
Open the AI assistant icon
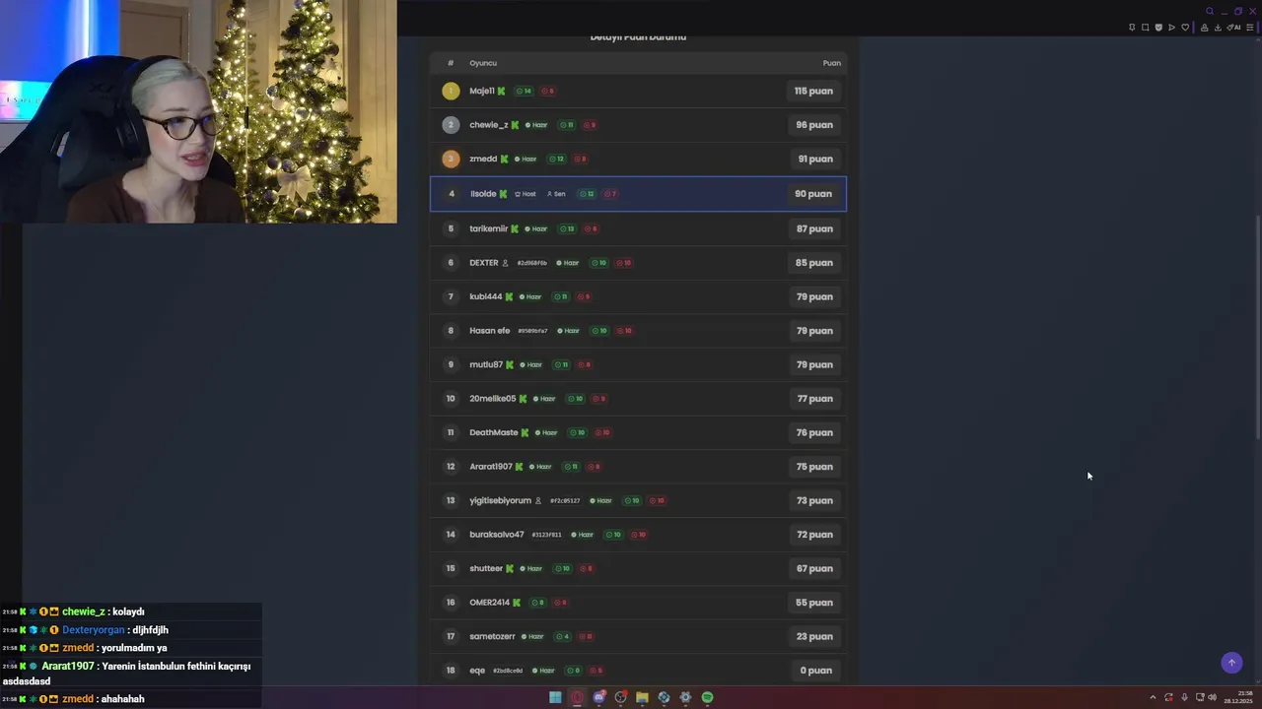[x=1233, y=28]
